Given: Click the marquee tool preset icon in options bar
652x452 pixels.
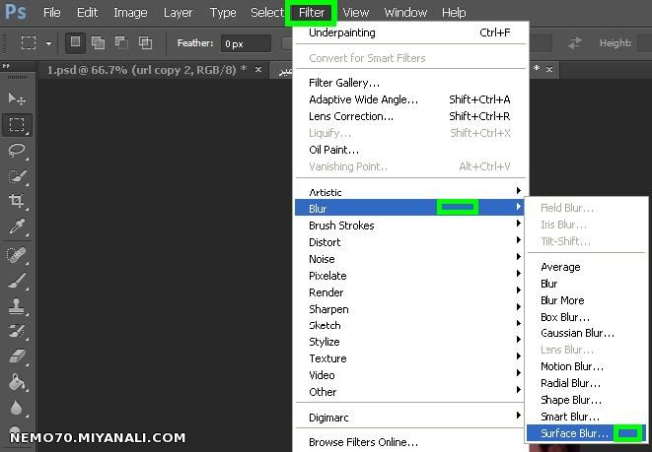Looking at the screenshot, I should click(x=29, y=42).
